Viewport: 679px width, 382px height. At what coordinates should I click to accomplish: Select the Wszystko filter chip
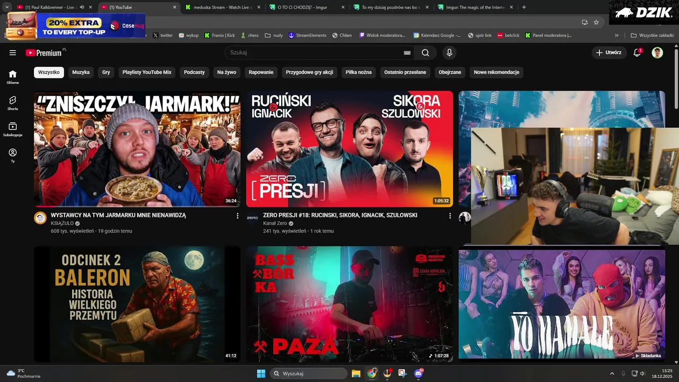click(49, 72)
